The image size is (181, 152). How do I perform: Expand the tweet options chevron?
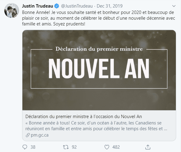[174, 6]
